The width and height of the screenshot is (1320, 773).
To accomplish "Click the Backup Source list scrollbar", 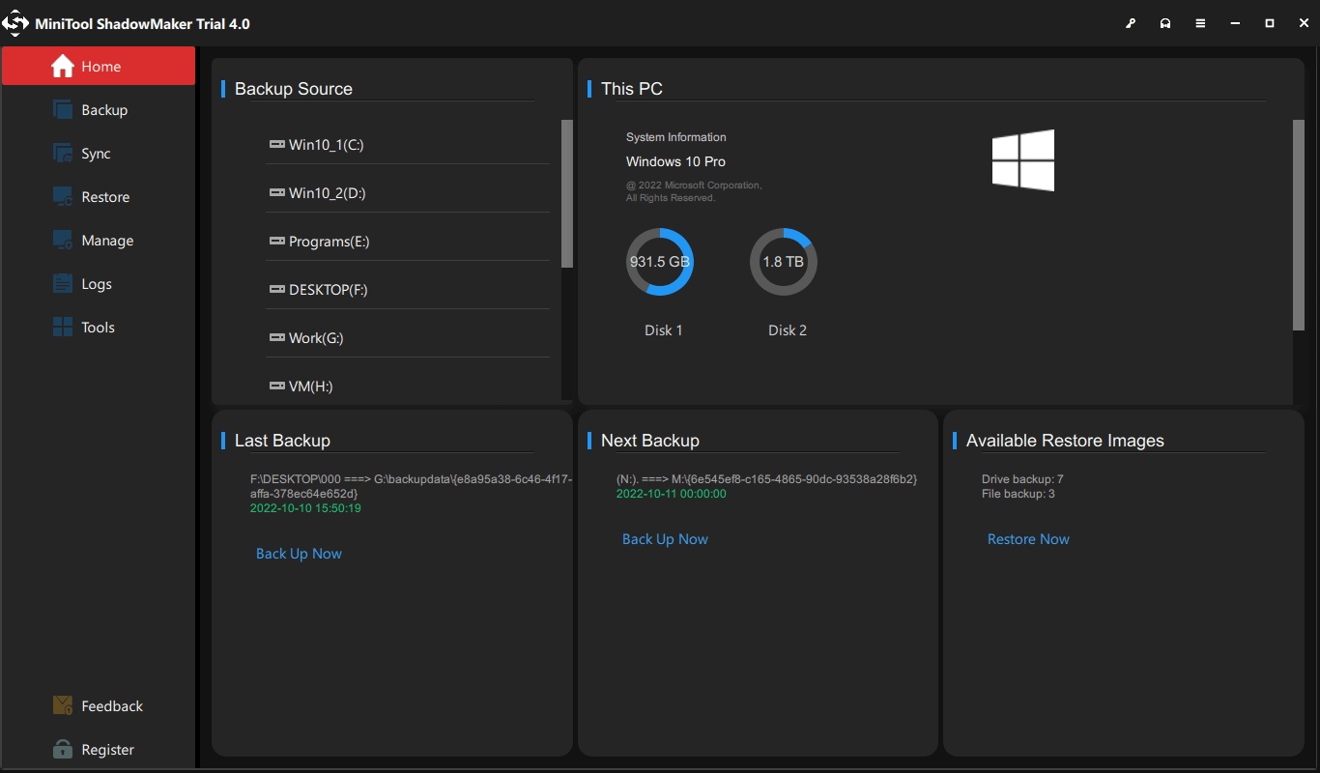I will [x=567, y=193].
